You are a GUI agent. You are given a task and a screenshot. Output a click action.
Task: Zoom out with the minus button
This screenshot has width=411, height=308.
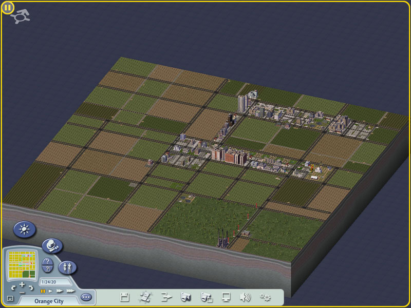coord(22,292)
